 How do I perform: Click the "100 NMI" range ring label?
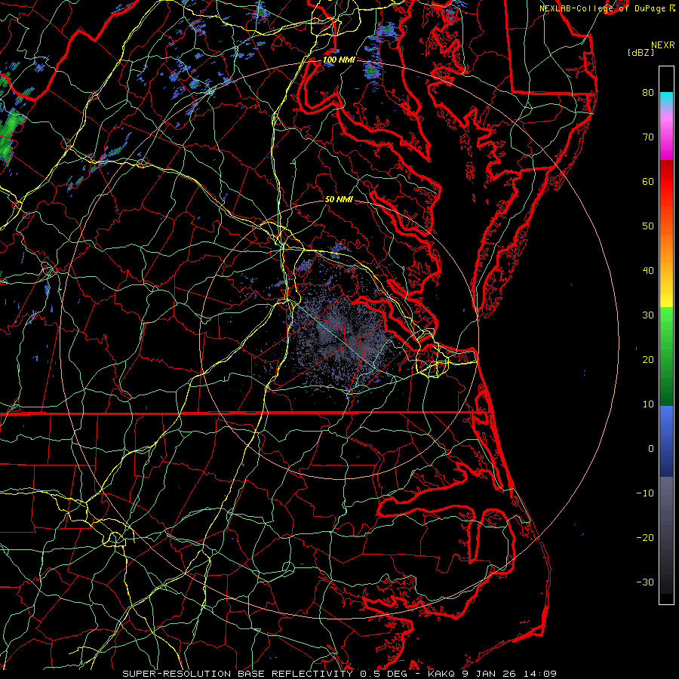(339, 60)
